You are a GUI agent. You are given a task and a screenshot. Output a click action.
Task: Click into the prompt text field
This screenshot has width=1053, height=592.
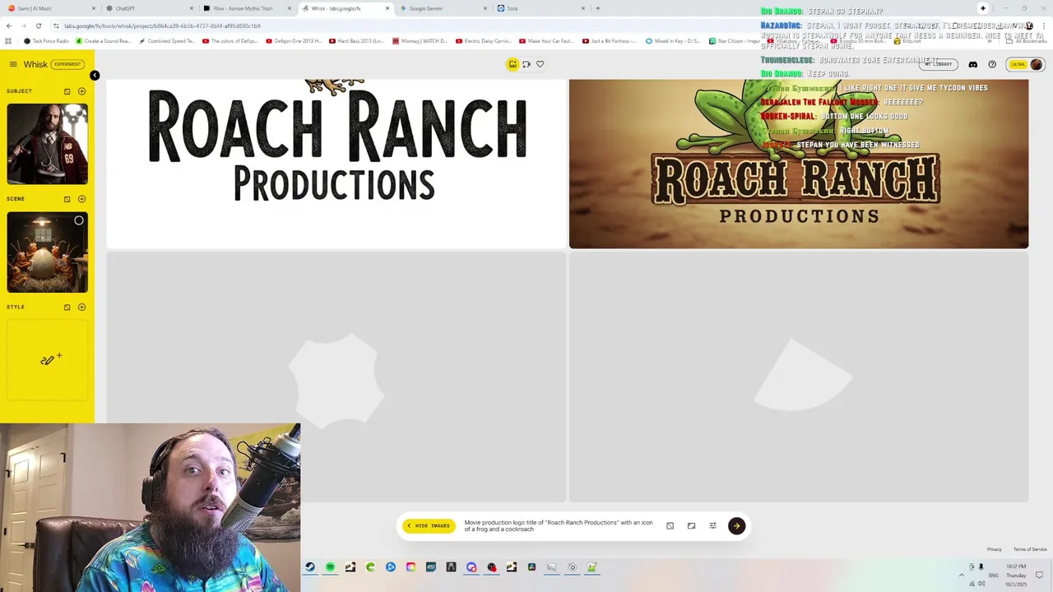coord(559,526)
